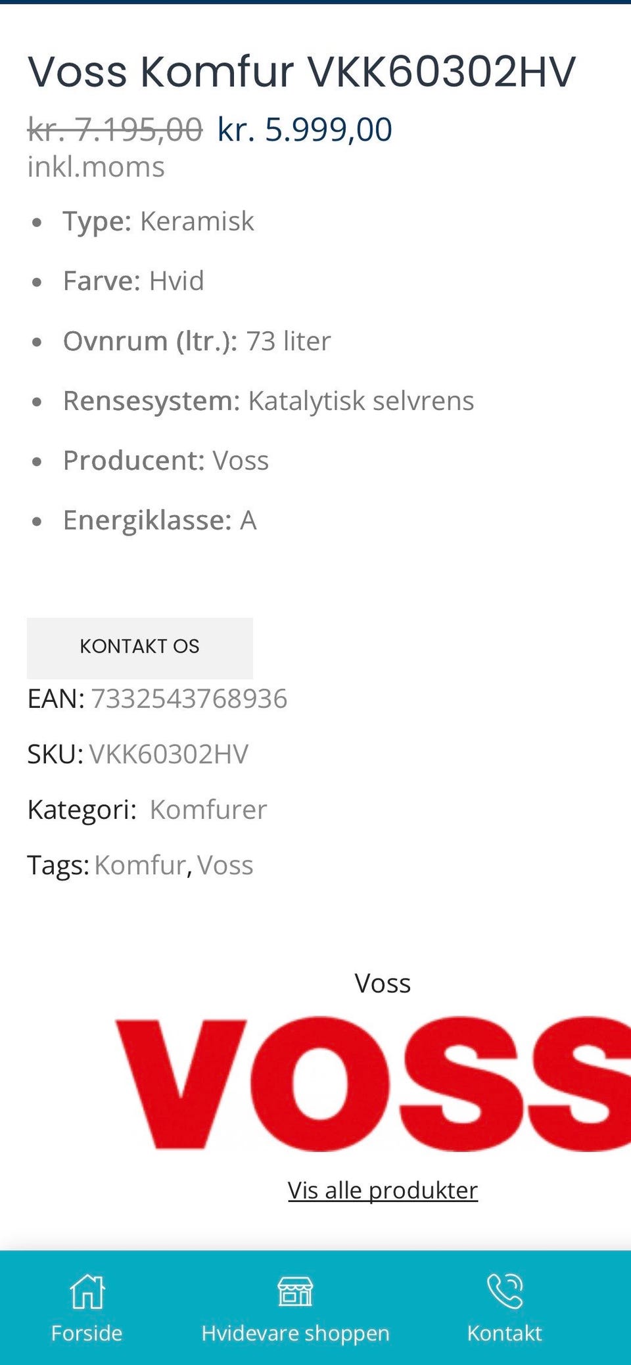Click the Forside tab label
This screenshot has height=1365, width=631.
(x=87, y=1333)
